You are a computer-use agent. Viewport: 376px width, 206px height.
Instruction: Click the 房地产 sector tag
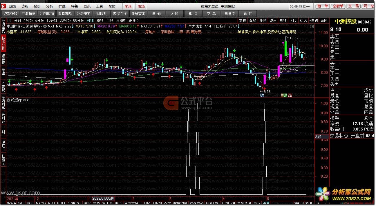[150, 32]
